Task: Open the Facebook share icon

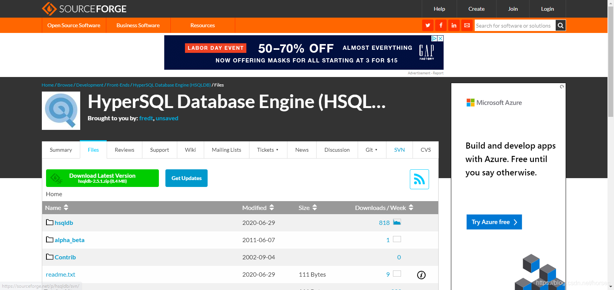Action: pos(441,25)
